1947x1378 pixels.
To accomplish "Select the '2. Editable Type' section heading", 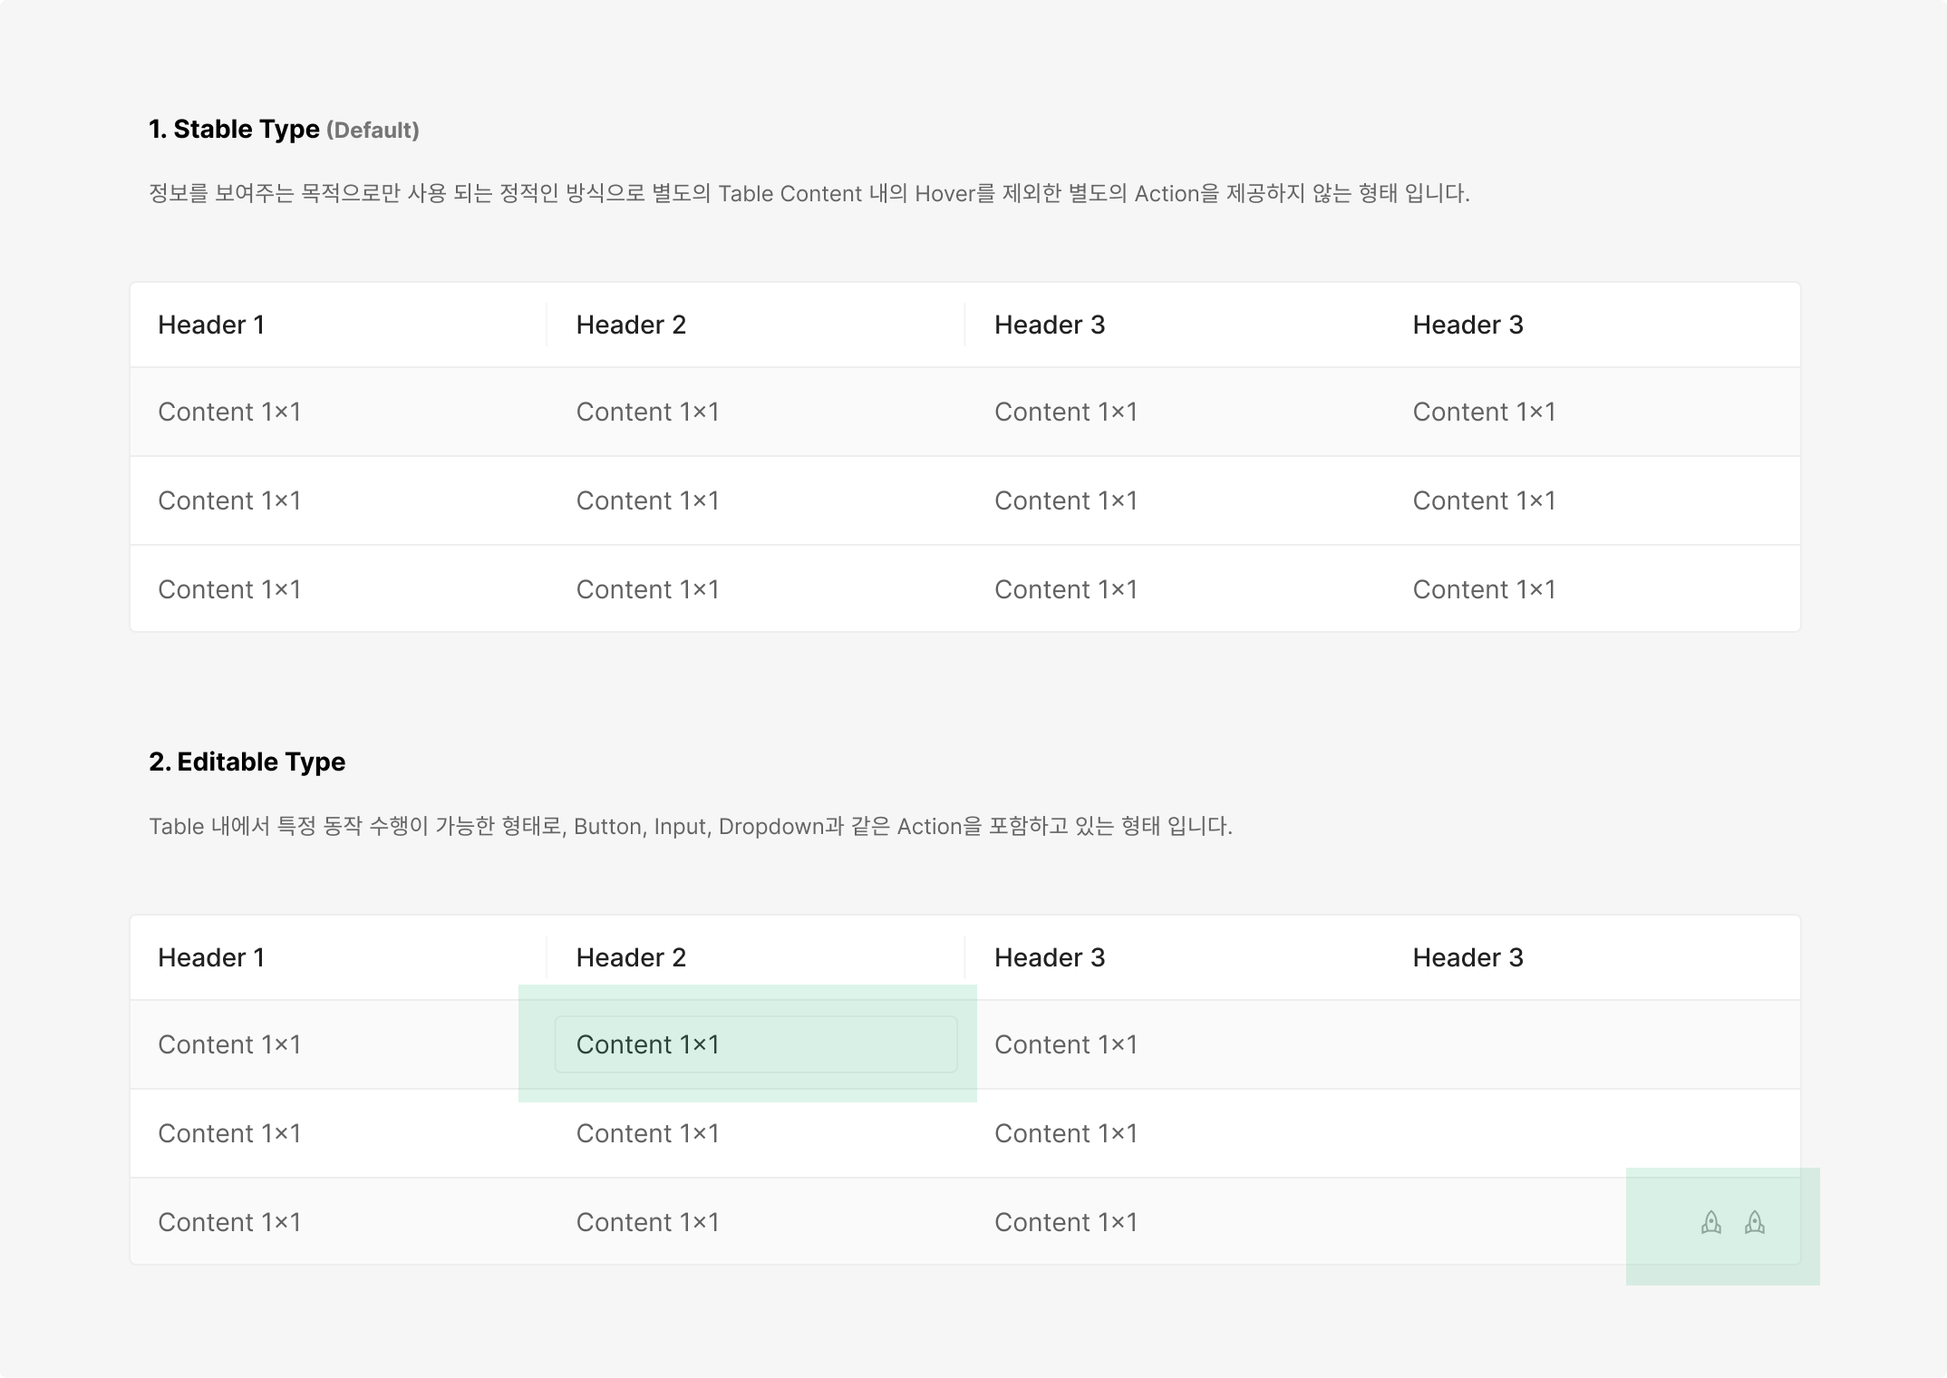I will 247,762.
